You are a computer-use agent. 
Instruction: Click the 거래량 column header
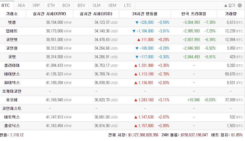231,14
